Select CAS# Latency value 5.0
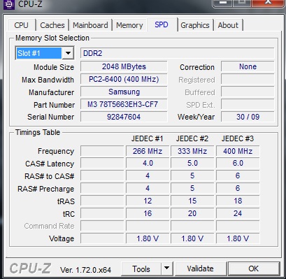286x279 pixels. click(192, 163)
